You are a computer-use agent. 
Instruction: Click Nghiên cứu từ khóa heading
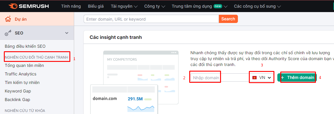[x=25, y=111]
